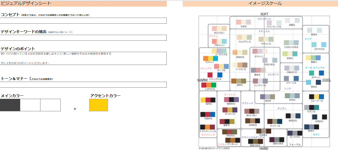Image resolution: width=338 pixels, height=154 pixels.
Task: Click the COOL label on image scale
Action: 327,80
